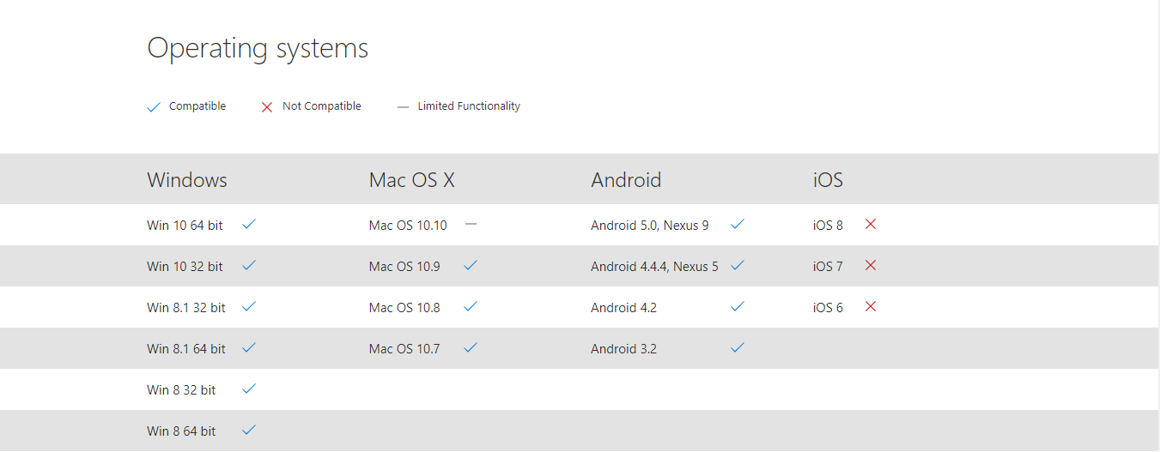Screen dimensions: 1160x452
Task: Click the checkmark beside Win 8 32 bit
Action: (249, 389)
